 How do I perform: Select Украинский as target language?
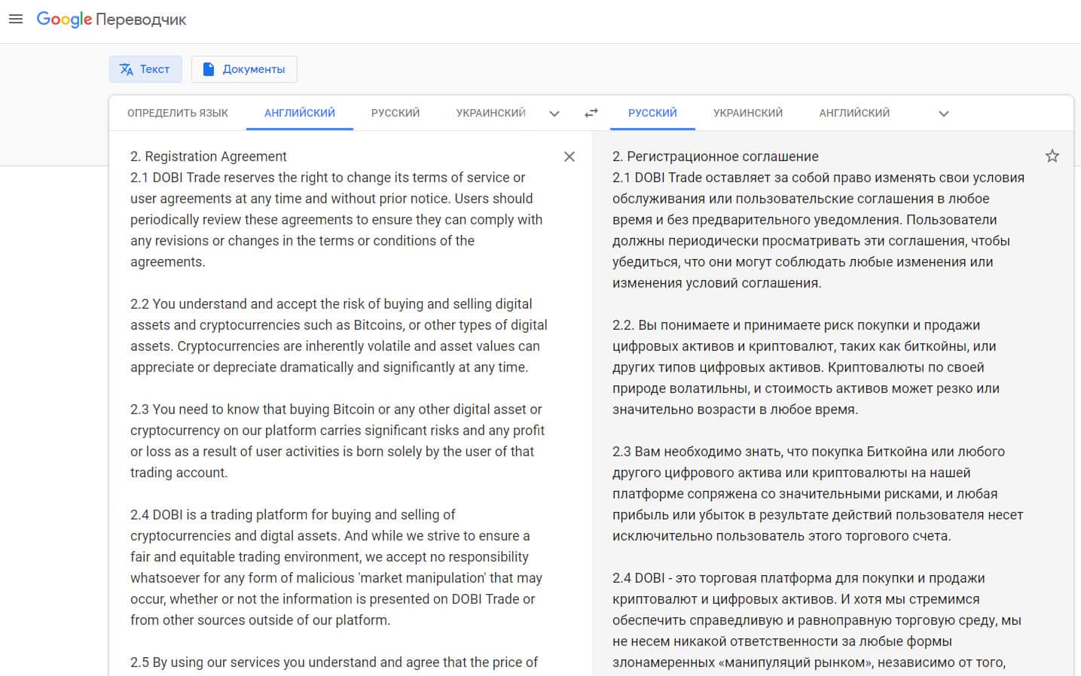click(748, 113)
